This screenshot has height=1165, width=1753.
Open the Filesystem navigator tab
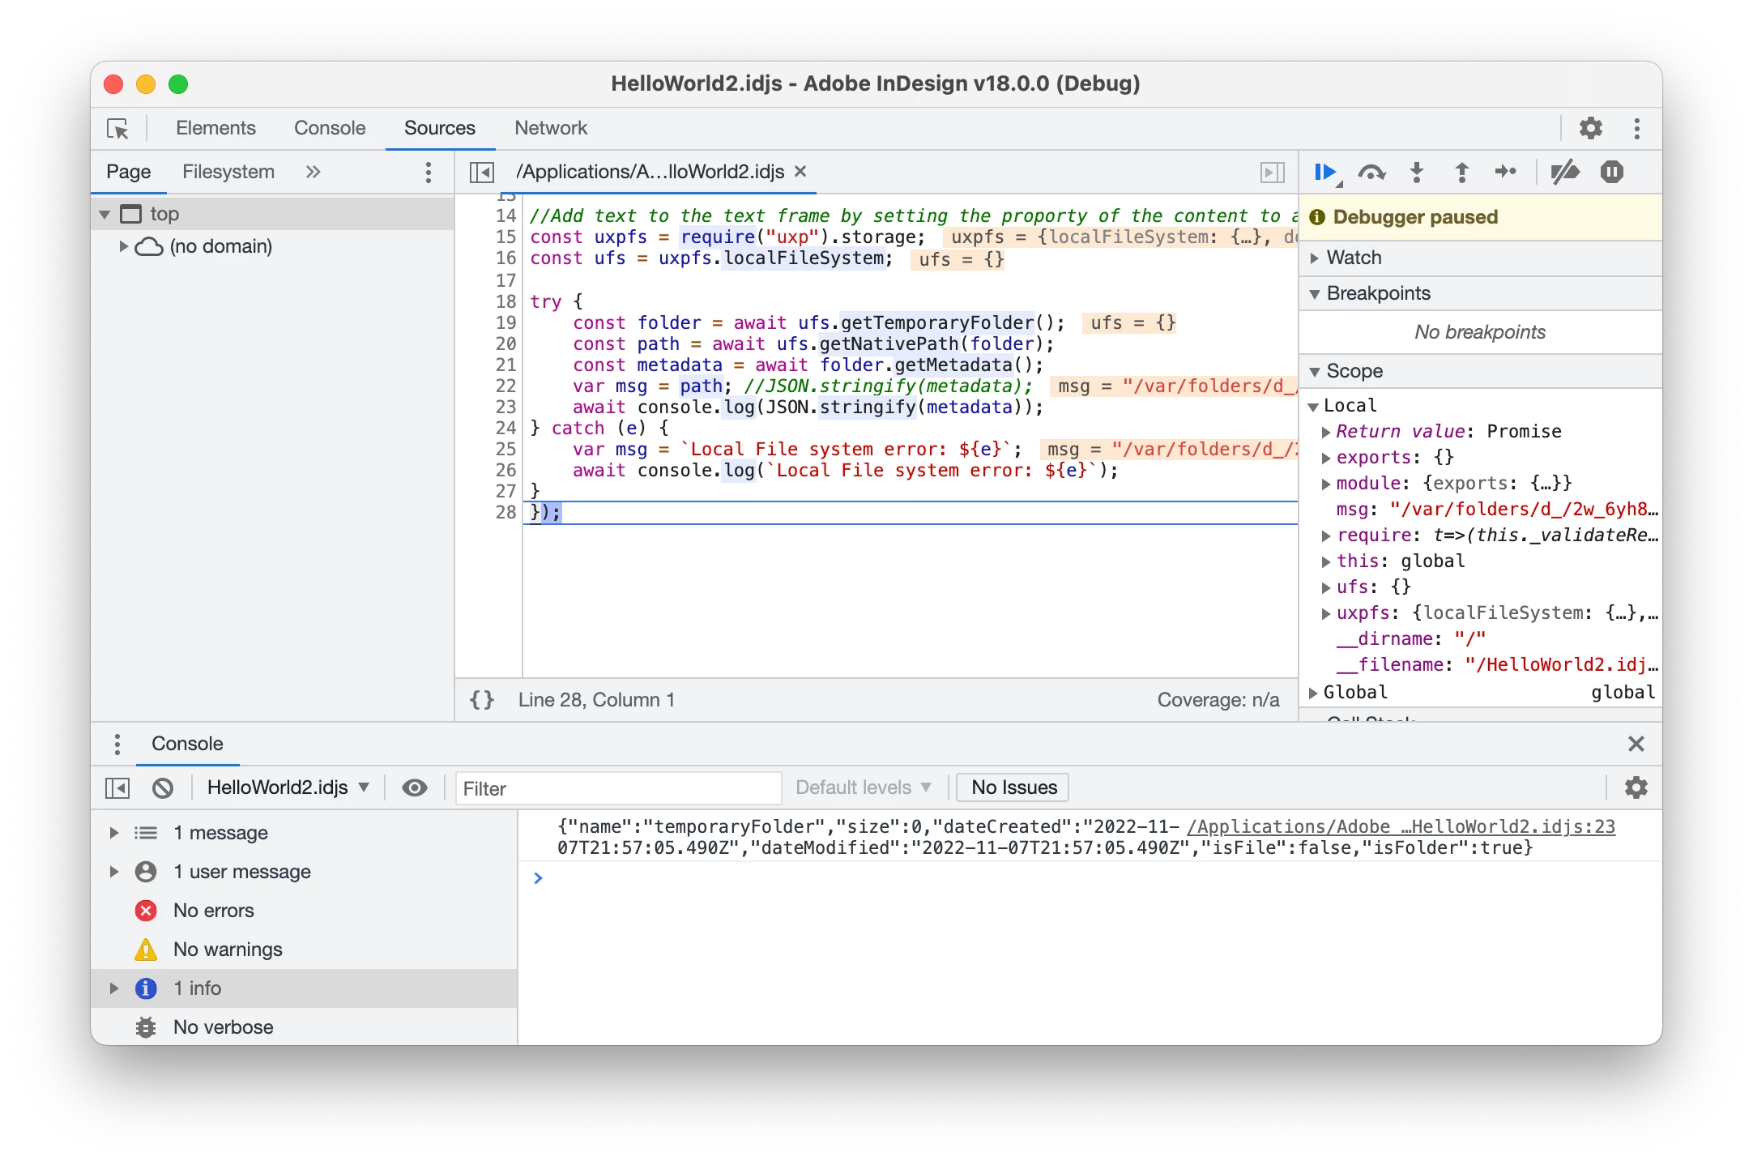point(228,172)
